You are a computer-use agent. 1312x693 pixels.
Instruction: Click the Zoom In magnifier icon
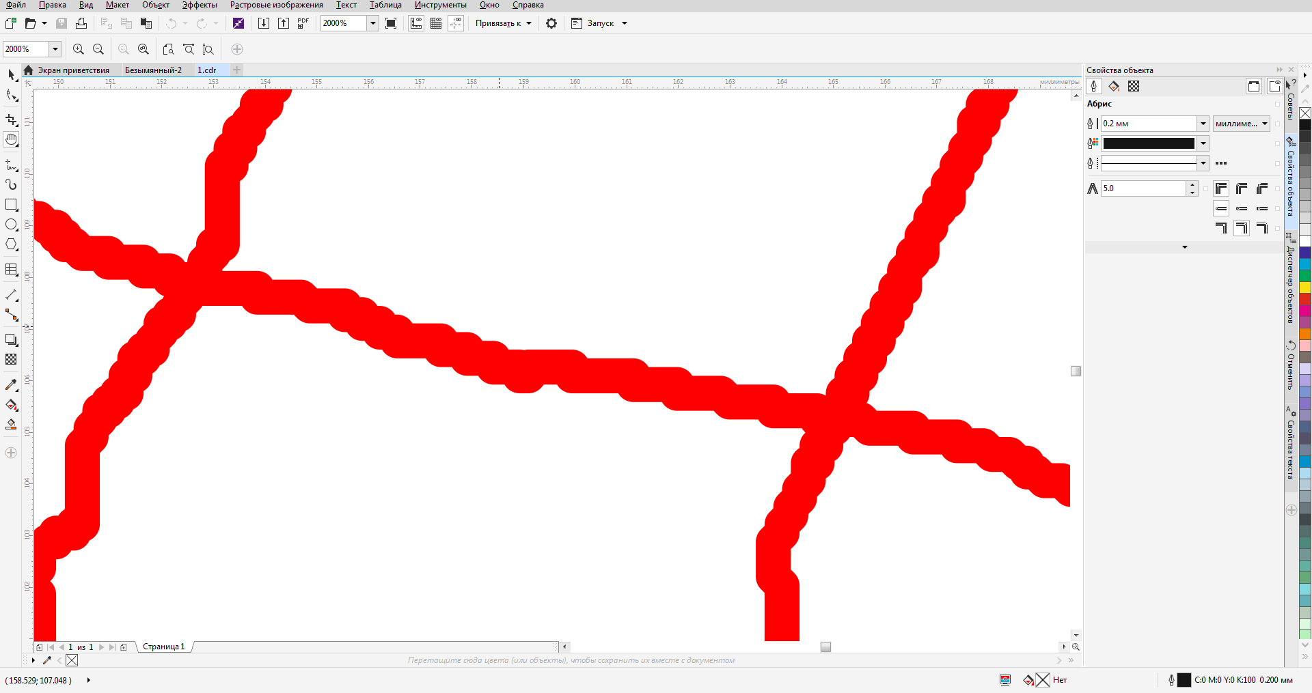pyautogui.click(x=79, y=49)
